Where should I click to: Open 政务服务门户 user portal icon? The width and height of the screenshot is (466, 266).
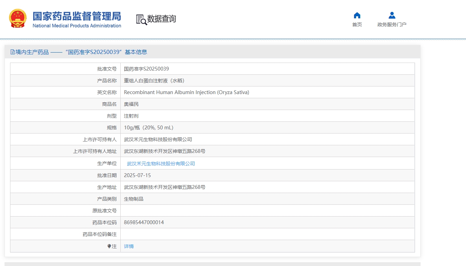(x=392, y=15)
